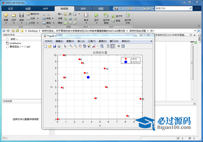
Task: Click the Help question mark icon in quick access toolbar
Action: point(149,9)
